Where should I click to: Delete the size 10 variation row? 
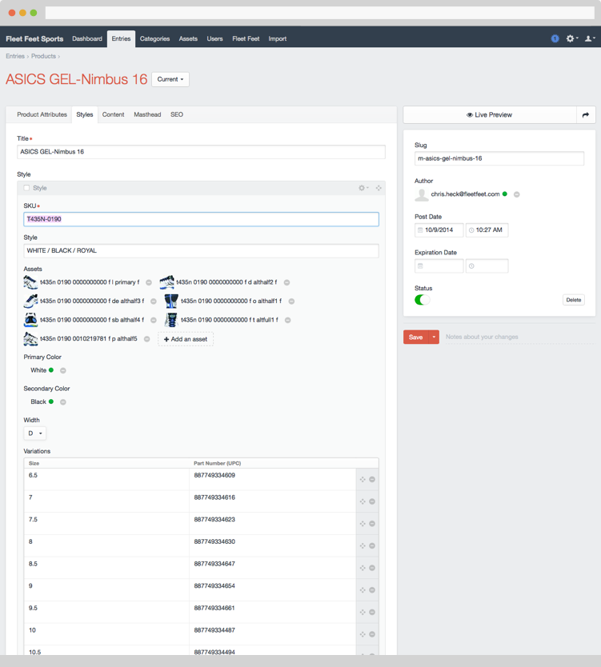(372, 634)
